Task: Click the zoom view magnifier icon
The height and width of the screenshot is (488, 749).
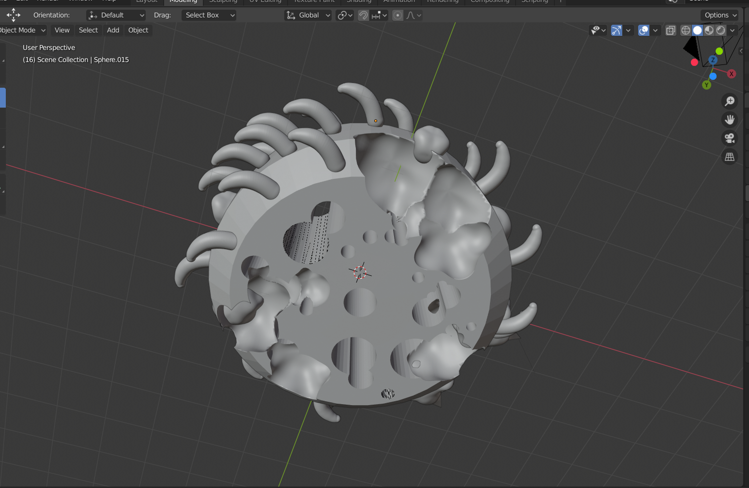Action: tap(729, 101)
